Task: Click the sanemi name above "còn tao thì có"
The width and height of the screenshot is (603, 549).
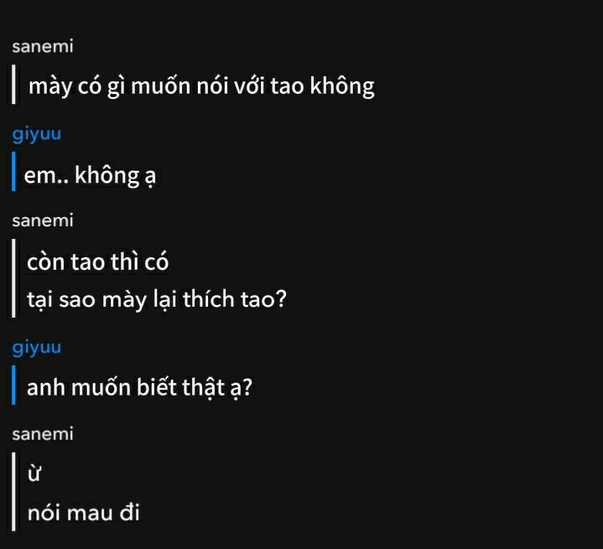Action: coord(42,220)
